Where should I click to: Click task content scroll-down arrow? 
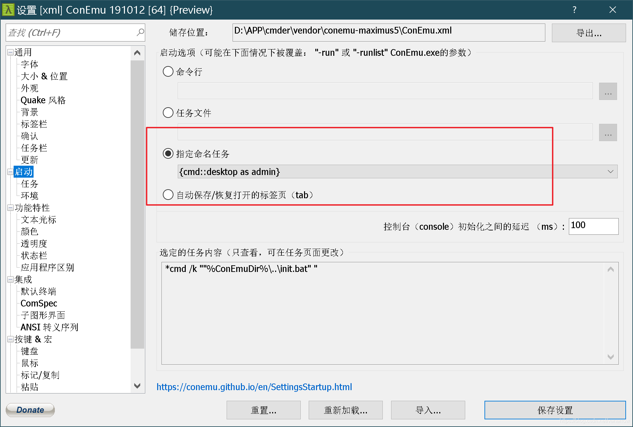click(610, 357)
